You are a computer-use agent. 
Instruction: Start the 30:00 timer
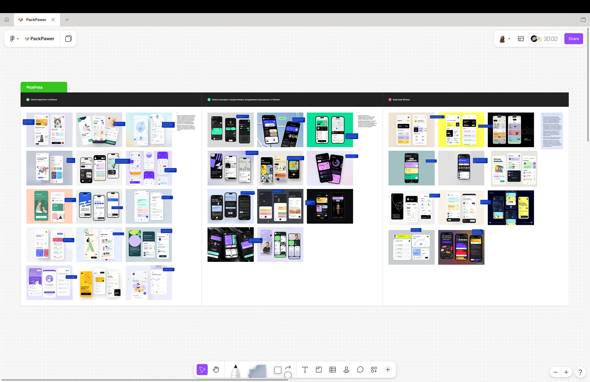551,39
